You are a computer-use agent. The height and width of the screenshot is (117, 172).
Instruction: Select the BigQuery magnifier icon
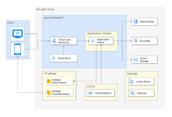coord(132,93)
